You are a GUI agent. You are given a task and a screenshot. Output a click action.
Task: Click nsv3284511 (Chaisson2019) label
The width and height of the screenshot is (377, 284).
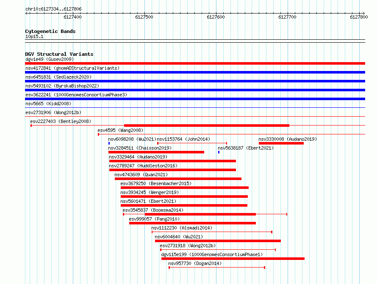coord(140,148)
